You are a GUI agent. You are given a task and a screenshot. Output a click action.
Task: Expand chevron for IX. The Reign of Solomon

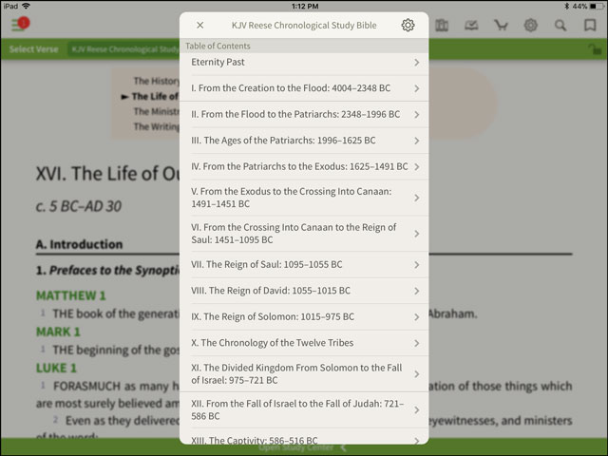(416, 316)
